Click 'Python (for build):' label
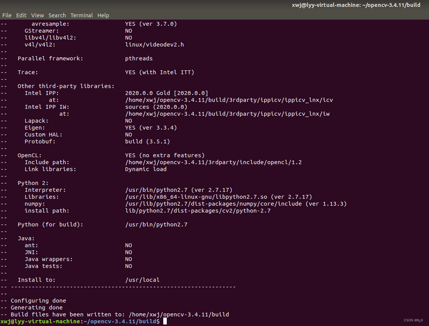This screenshot has height=326, width=429. tap(50, 225)
